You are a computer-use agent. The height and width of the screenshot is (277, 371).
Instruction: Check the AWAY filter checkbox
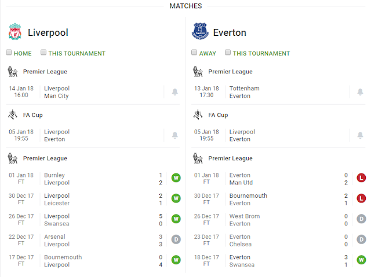tap(194, 52)
